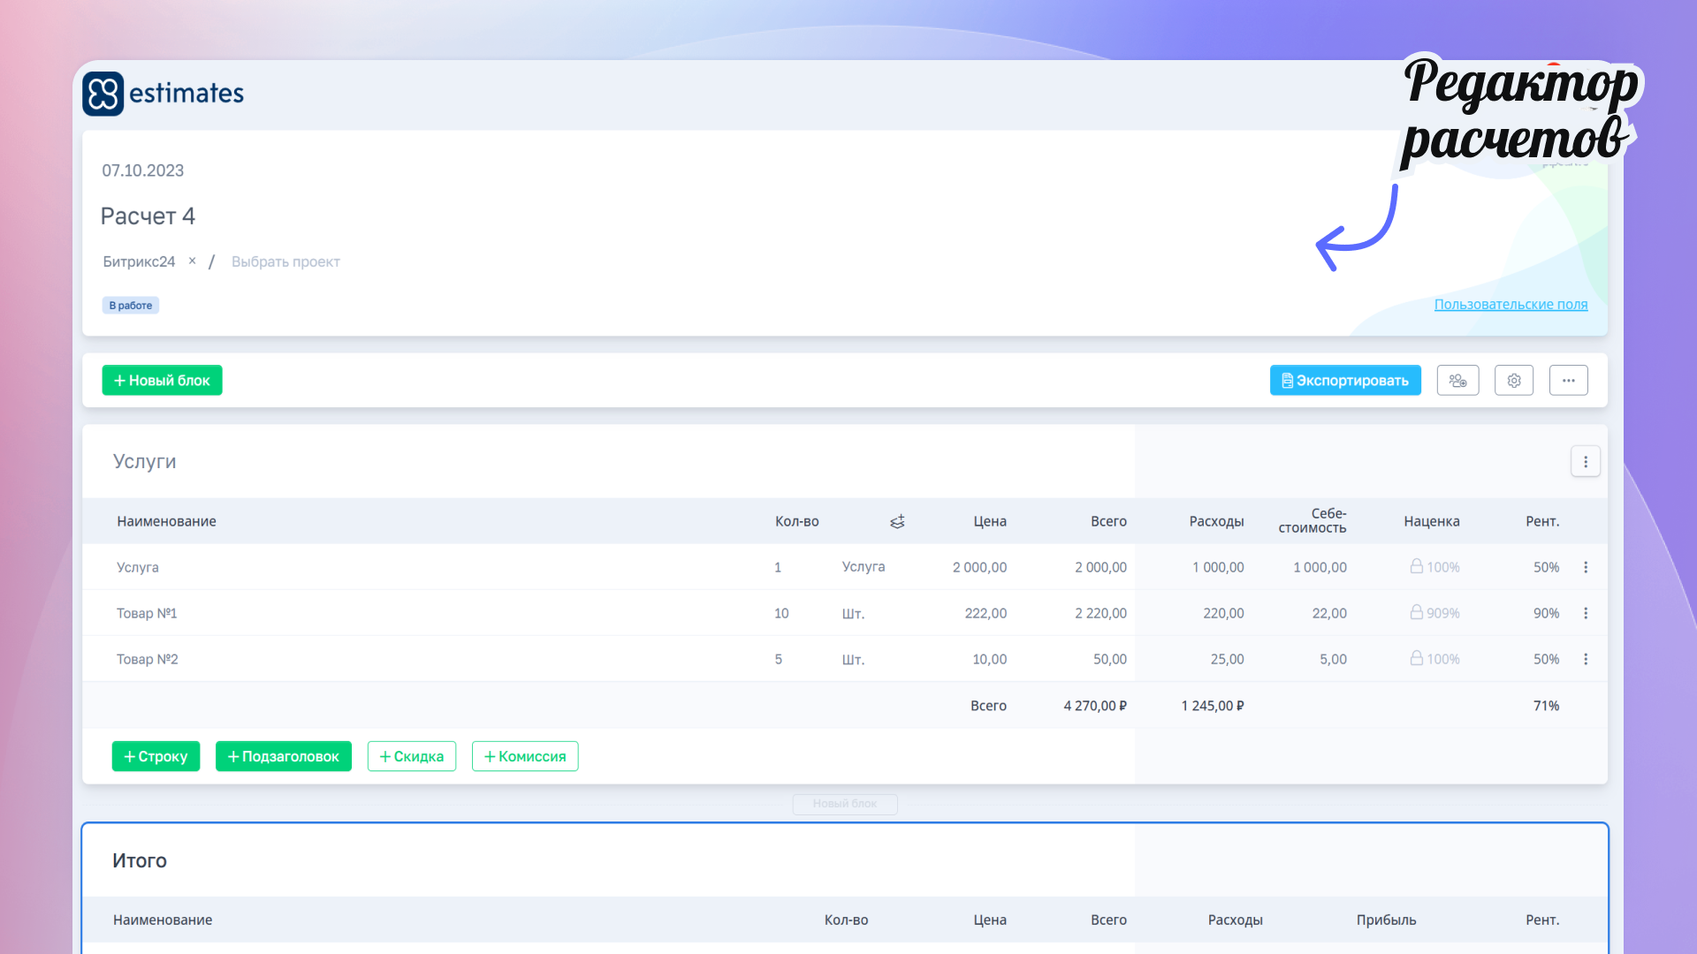
Task: Open the В работе status badge
Action: tap(131, 306)
